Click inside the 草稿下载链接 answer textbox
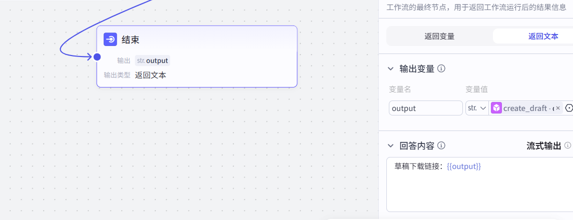This screenshot has height=220, width=573. click(480, 190)
